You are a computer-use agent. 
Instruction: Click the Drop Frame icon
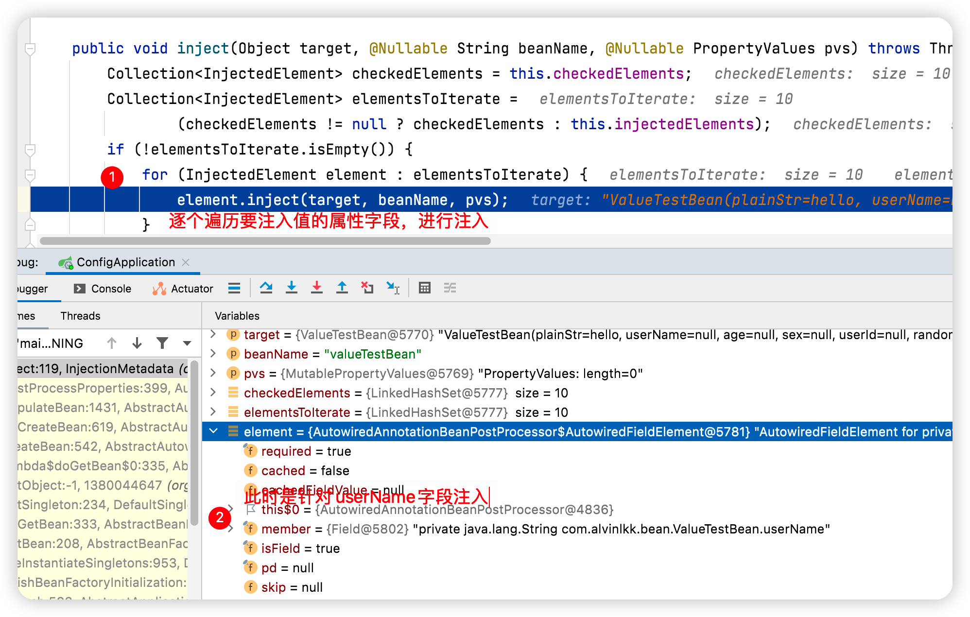coord(367,288)
